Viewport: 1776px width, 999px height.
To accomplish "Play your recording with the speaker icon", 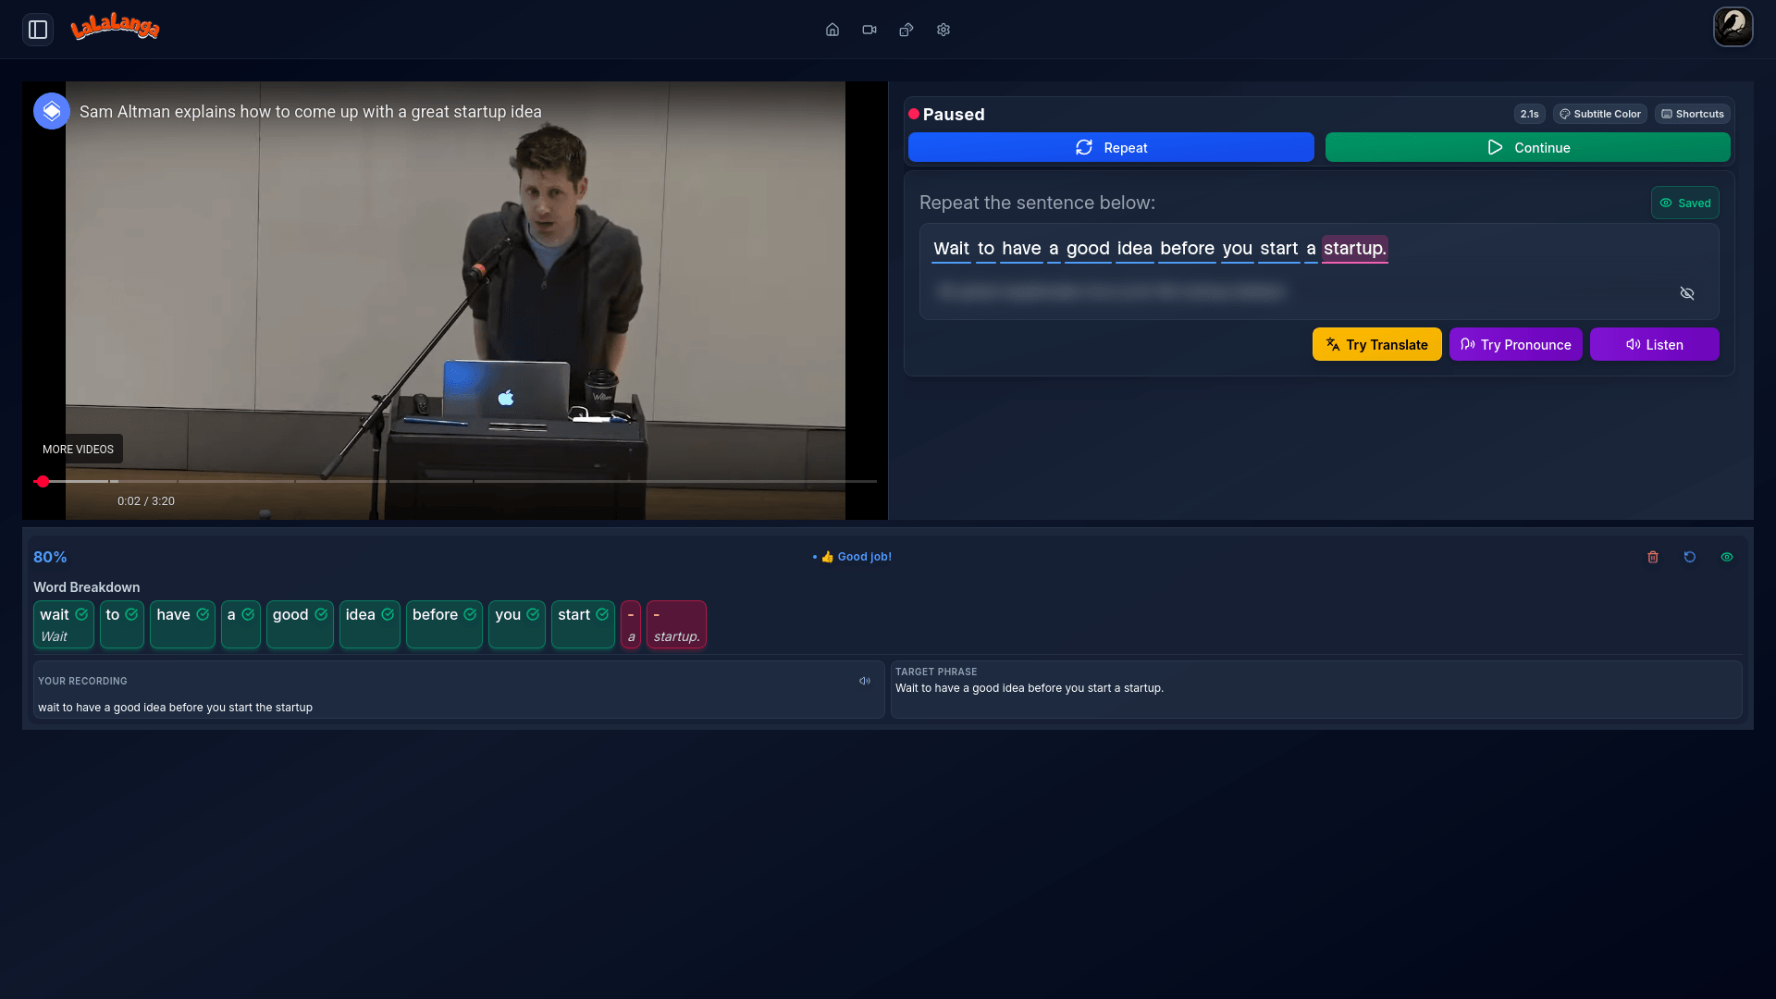I will 865,681.
